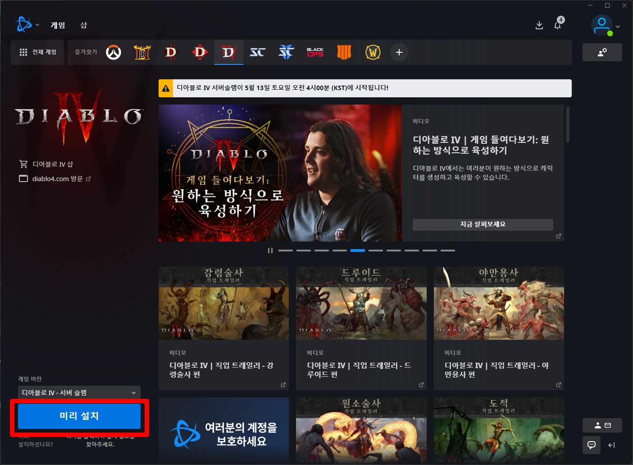
Task: Open the 여러분의 계정을 보호하세요 card
Action: [x=224, y=430]
